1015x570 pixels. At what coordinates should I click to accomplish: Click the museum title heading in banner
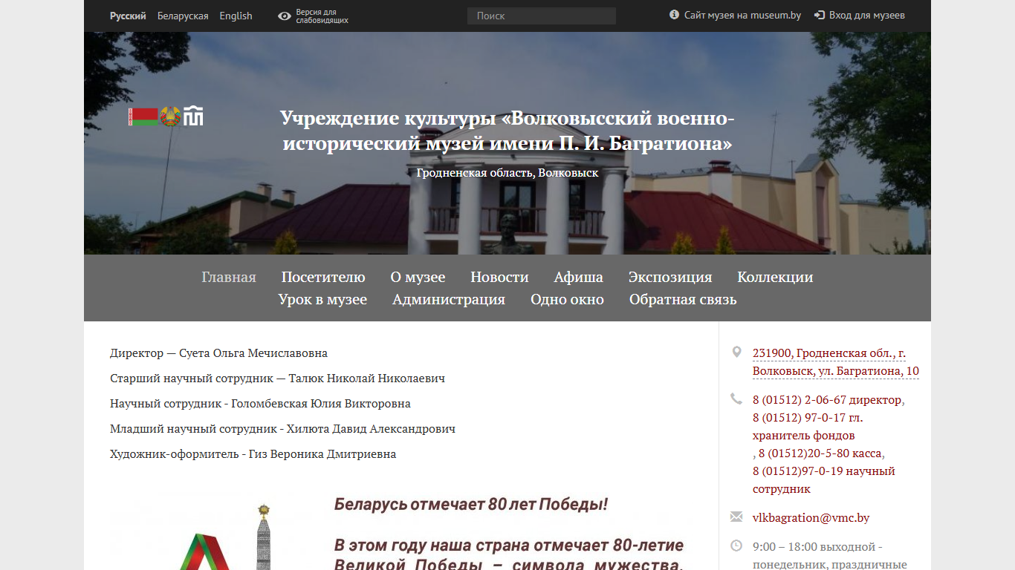(x=507, y=130)
